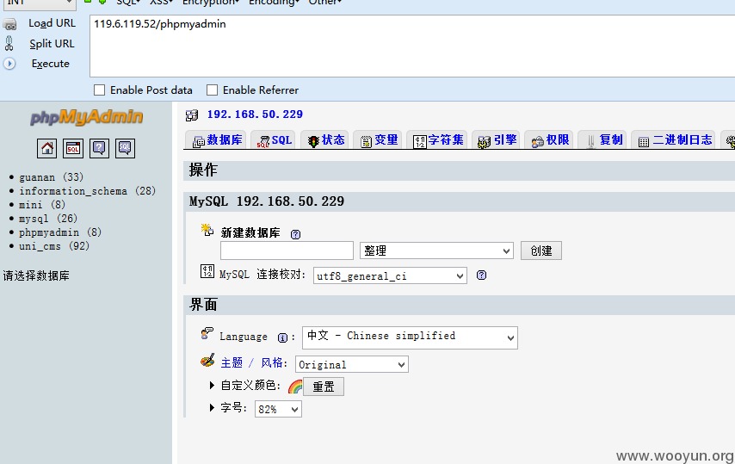Enable Post data checkbox
The width and height of the screenshot is (735, 464).
[x=99, y=90]
